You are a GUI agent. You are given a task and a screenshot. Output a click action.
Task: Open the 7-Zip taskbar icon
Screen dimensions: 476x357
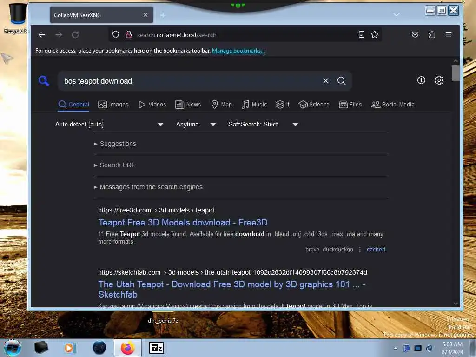(157, 348)
